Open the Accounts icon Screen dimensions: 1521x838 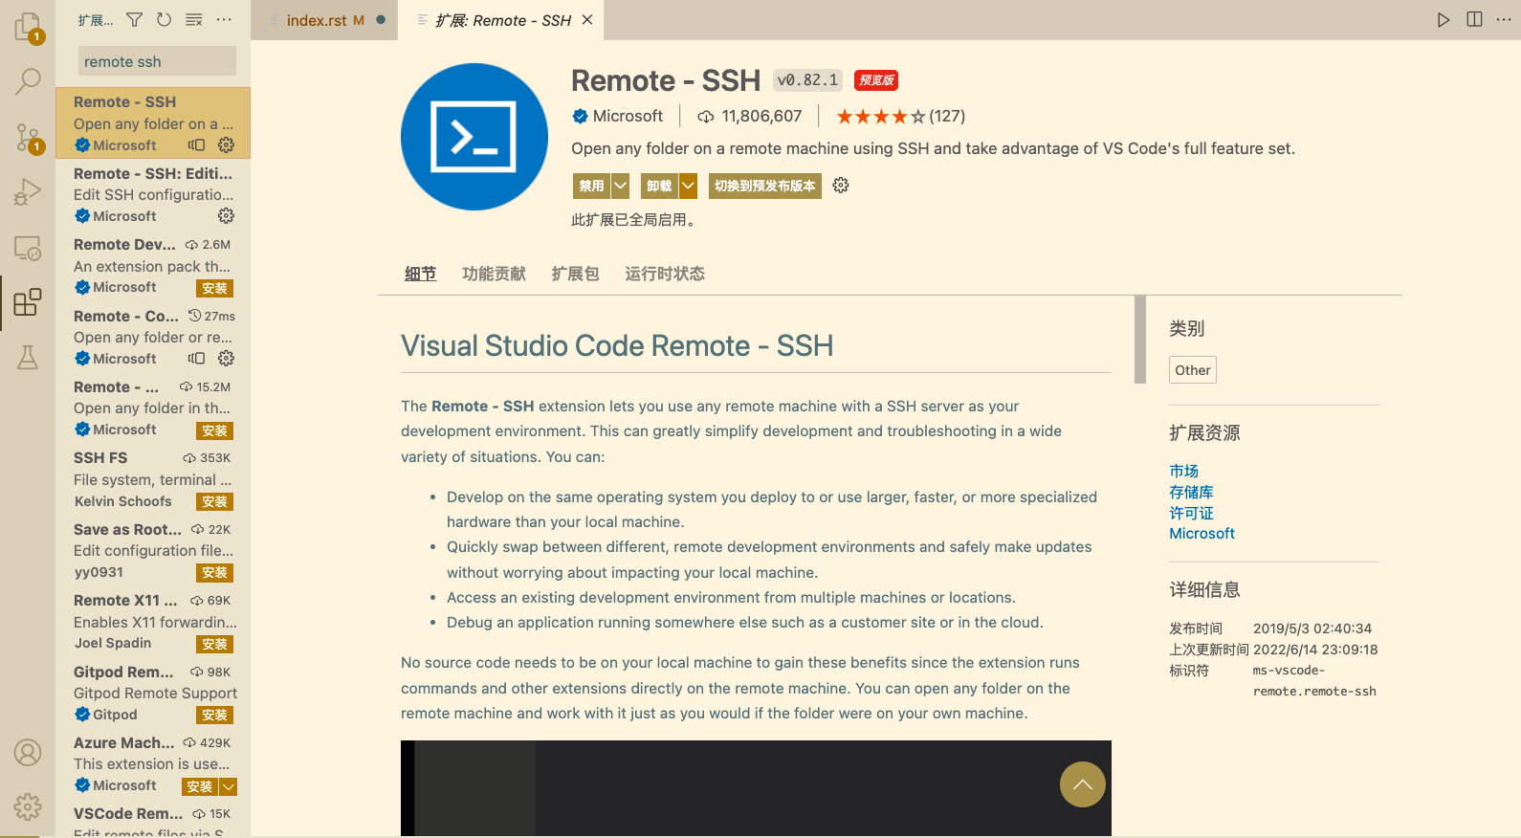[28, 753]
